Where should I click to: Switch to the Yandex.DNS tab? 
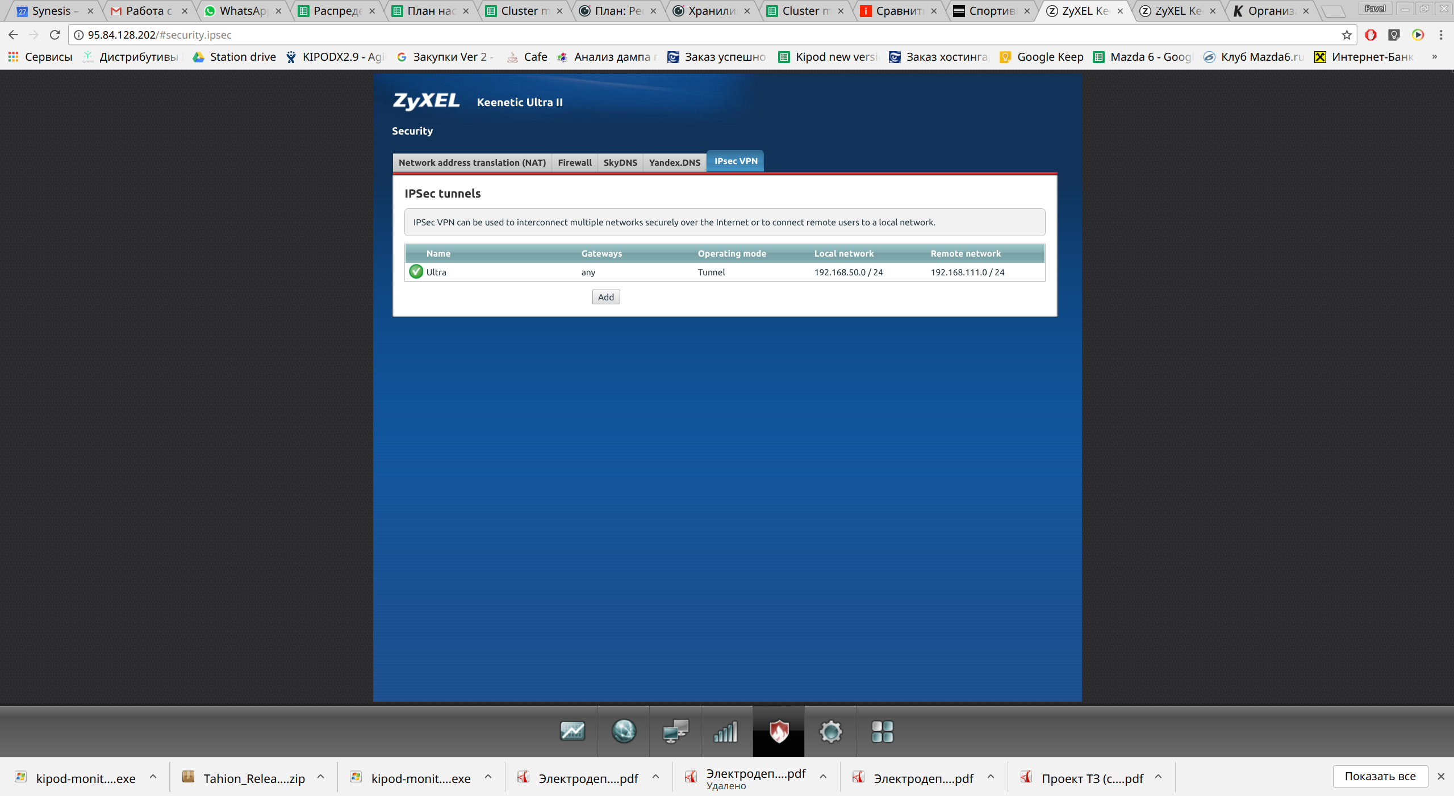pos(674,162)
